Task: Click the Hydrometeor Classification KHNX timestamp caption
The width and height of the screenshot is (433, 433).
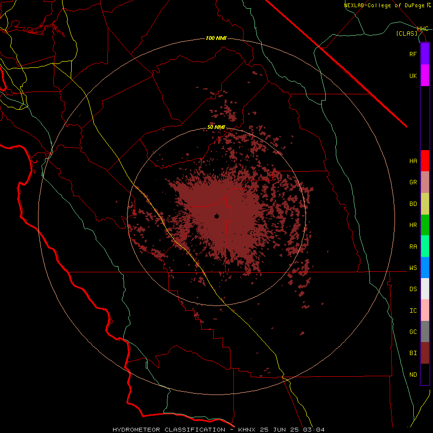Action: click(218, 430)
